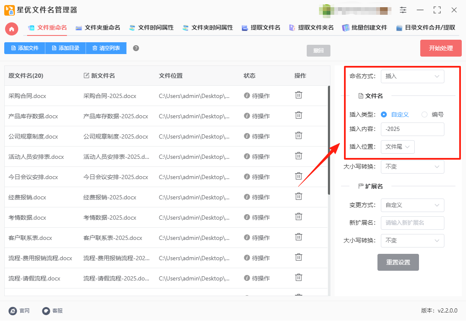This screenshot has width=466, height=321.
Task: Select the 编号 insert type radio
Action: 424,114
